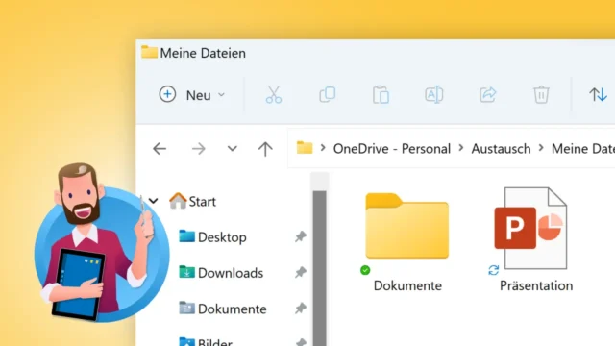The height and width of the screenshot is (346, 615).
Task: Click the Rename icon
Action: pyautogui.click(x=434, y=95)
